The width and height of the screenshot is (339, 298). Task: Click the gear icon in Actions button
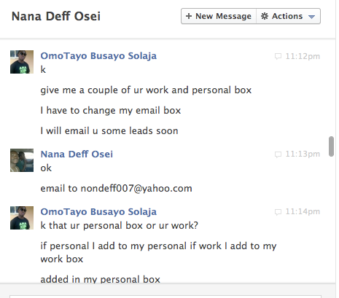(x=265, y=16)
